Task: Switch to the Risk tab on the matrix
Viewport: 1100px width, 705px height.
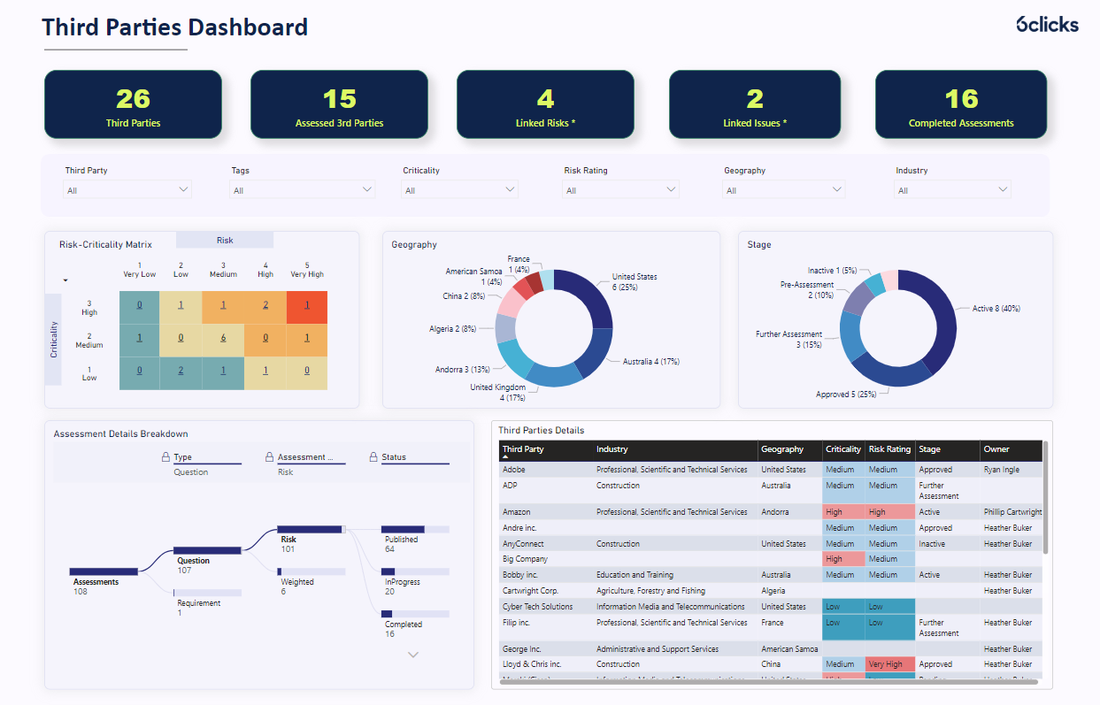Action: [x=224, y=240]
